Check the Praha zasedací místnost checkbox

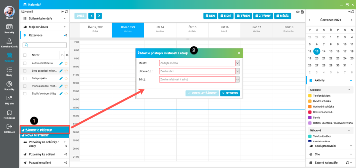(x=25, y=86)
